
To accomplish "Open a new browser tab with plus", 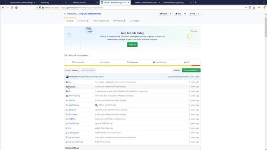I will 196,2.
